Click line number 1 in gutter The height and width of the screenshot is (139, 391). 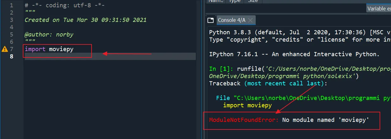click(x=11, y=5)
